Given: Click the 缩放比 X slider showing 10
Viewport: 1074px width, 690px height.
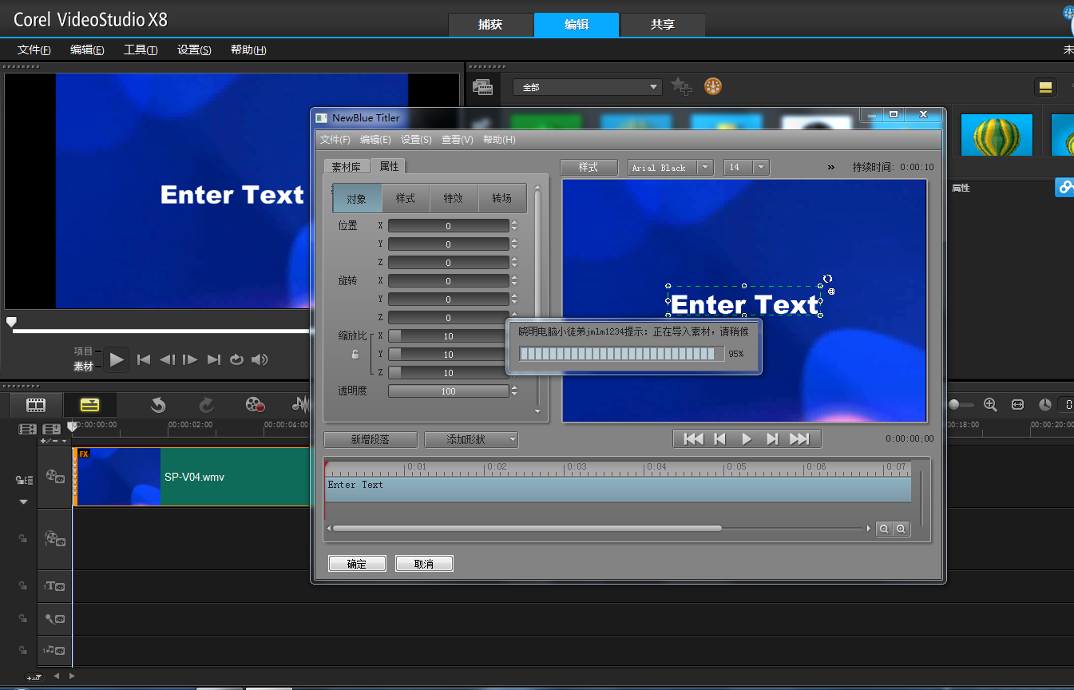Looking at the screenshot, I should pos(449,336).
